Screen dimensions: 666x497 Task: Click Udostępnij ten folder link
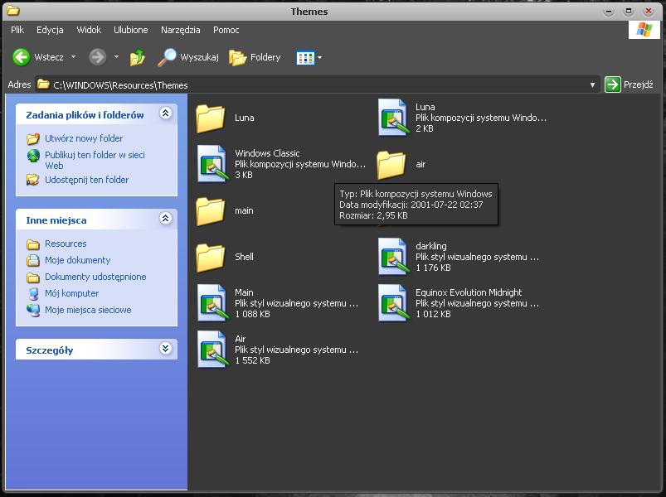[86, 180]
